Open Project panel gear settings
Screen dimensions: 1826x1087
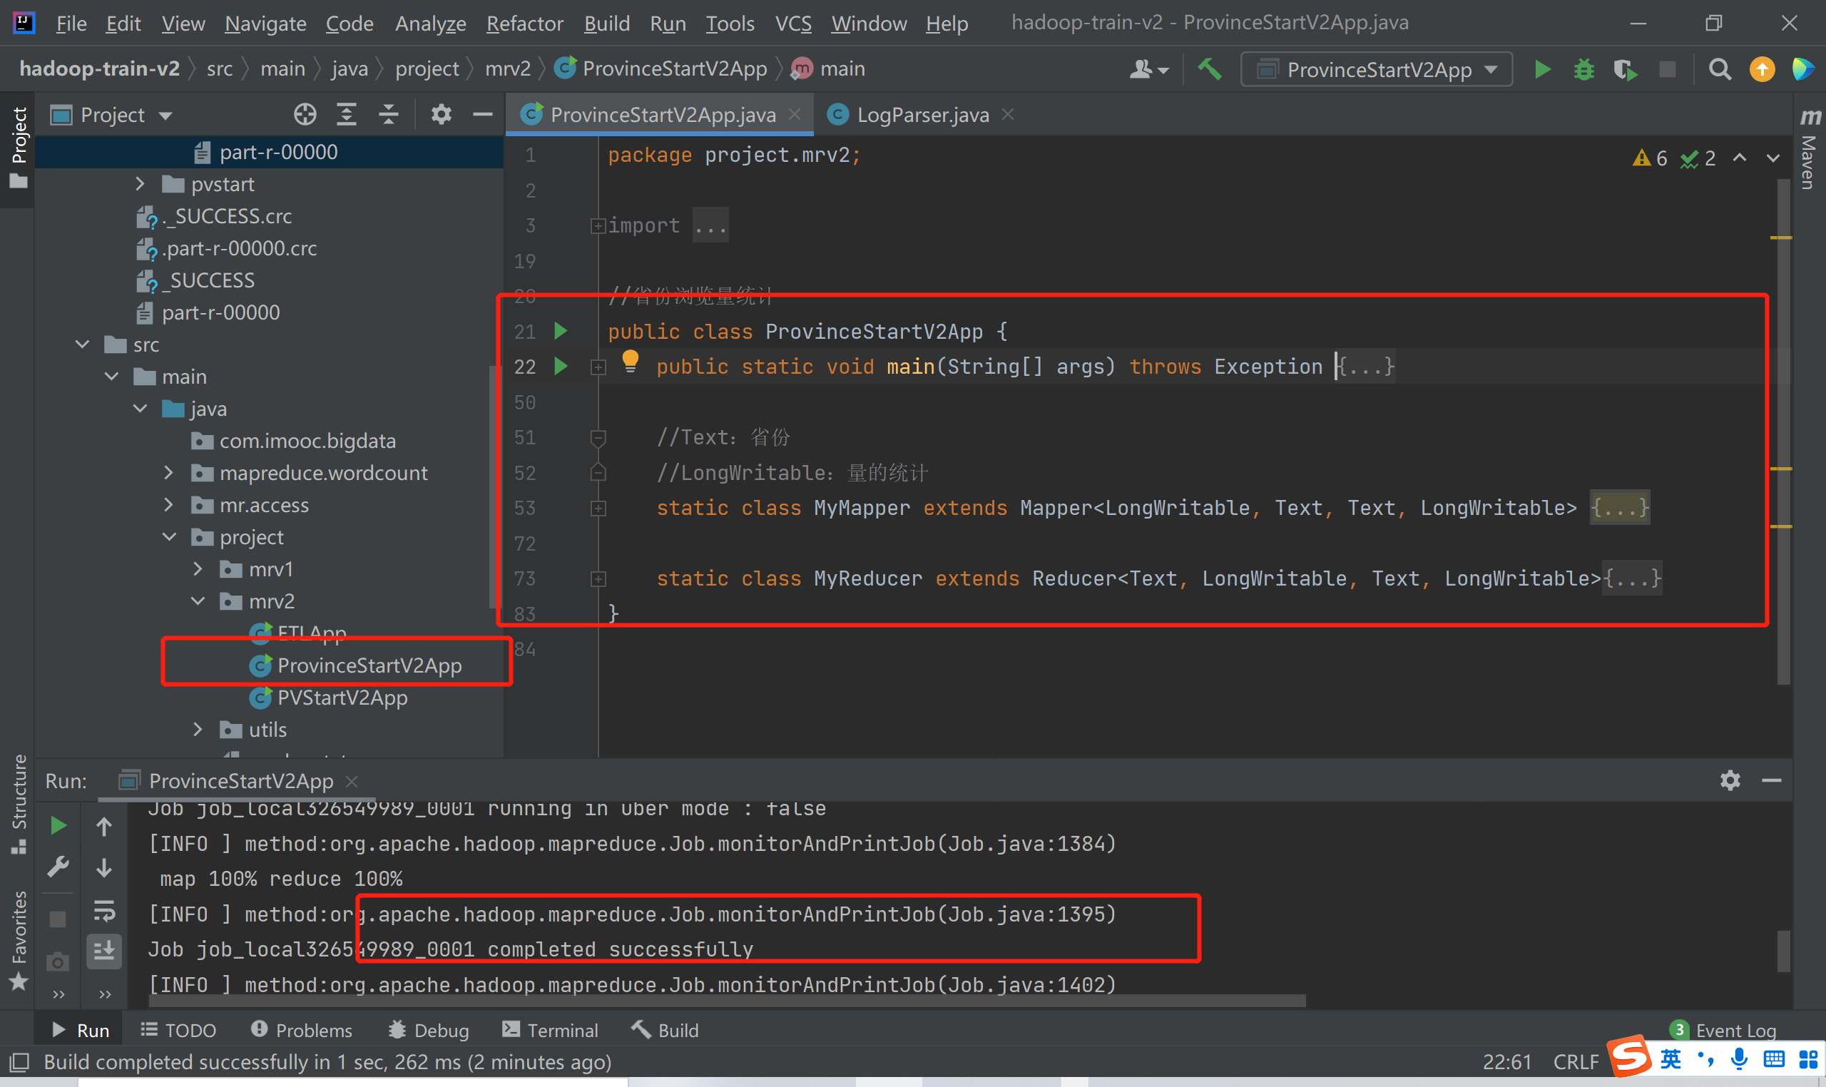point(441,114)
